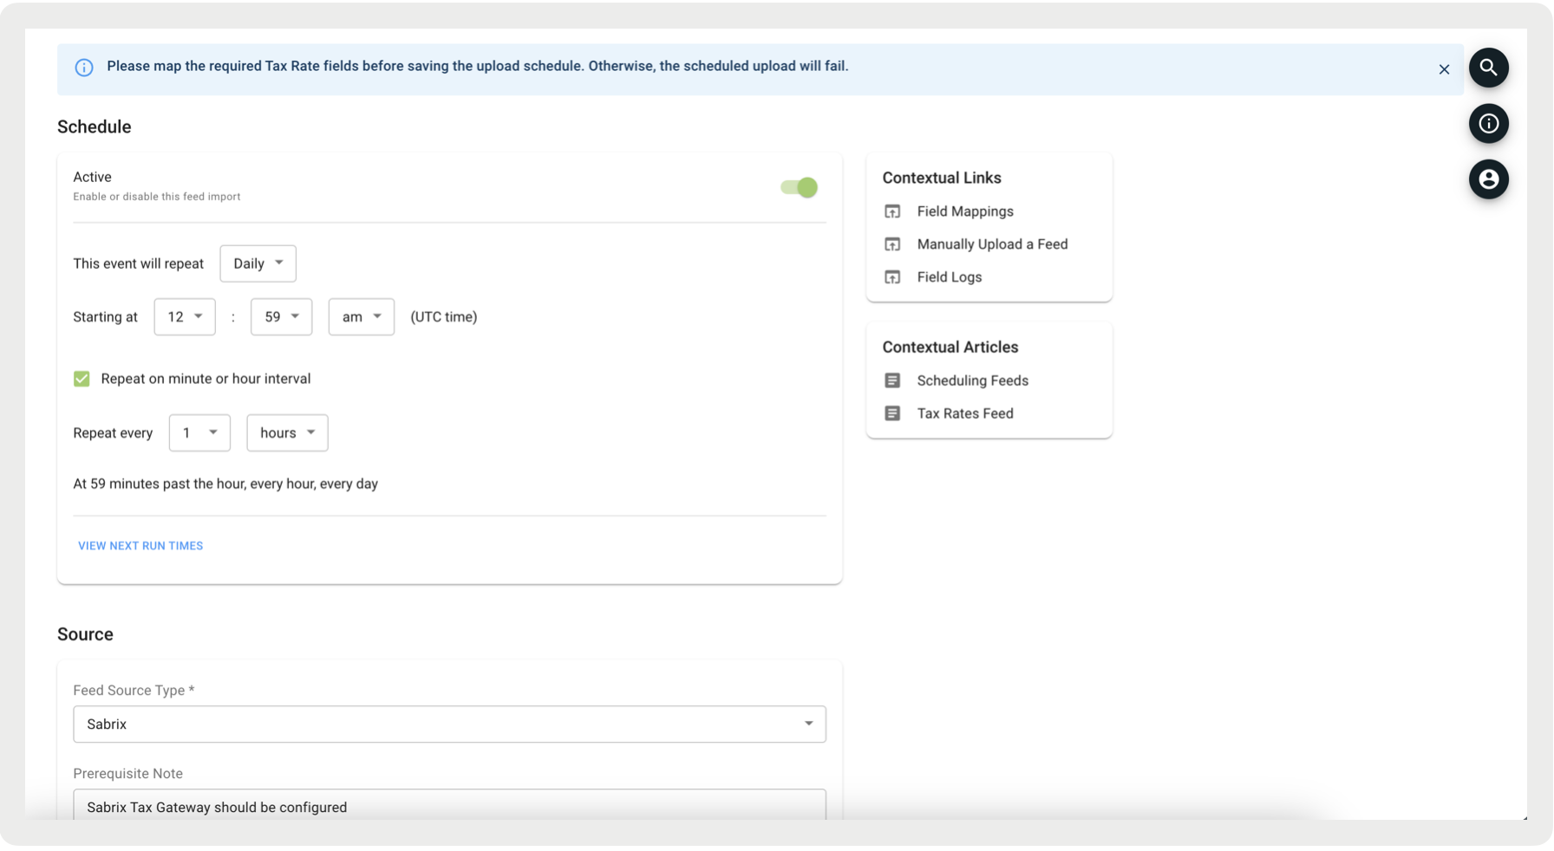Open the hours interval unit dropdown

click(x=287, y=433)
